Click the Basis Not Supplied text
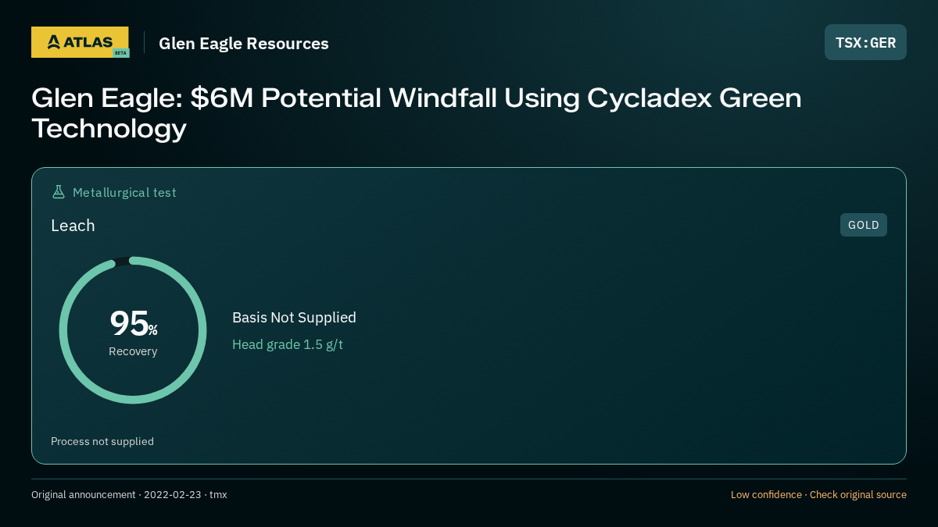Screen dimensions: 938x527 [x=294, y=318]
